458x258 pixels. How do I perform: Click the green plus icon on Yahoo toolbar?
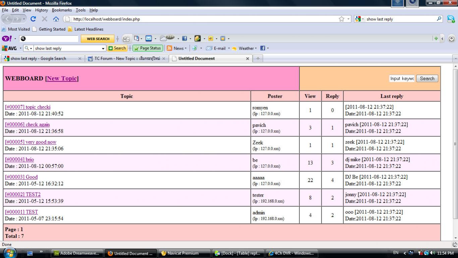(x=436, y=39)
